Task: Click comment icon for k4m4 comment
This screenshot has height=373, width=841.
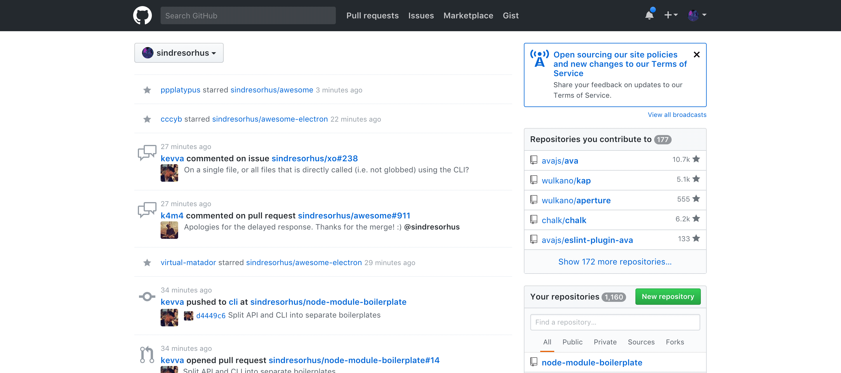Action: click(147, 210)
